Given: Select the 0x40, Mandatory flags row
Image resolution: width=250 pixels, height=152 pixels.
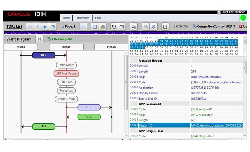Looking at the screenshot, I should [x=186, y=115].
